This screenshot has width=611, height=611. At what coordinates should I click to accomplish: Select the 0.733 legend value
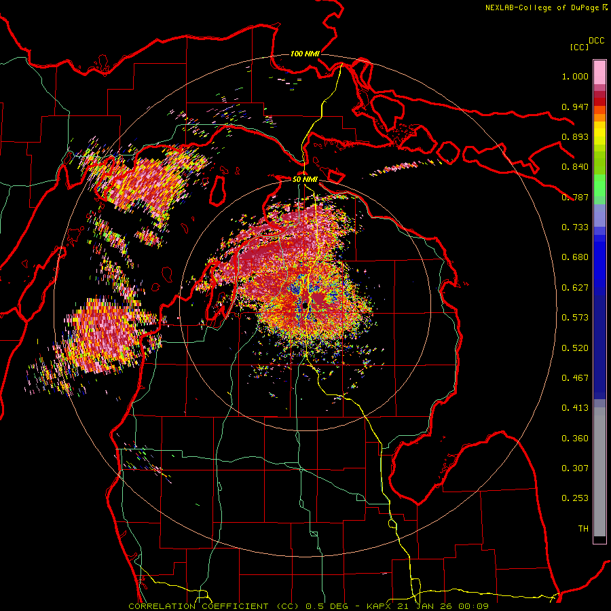tap(575, 227)
